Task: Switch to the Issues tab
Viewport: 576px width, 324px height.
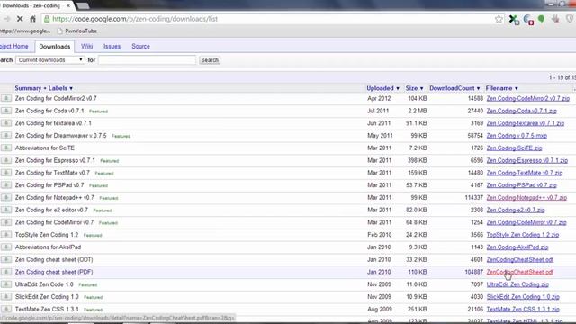Action: (x=112, y=46)
